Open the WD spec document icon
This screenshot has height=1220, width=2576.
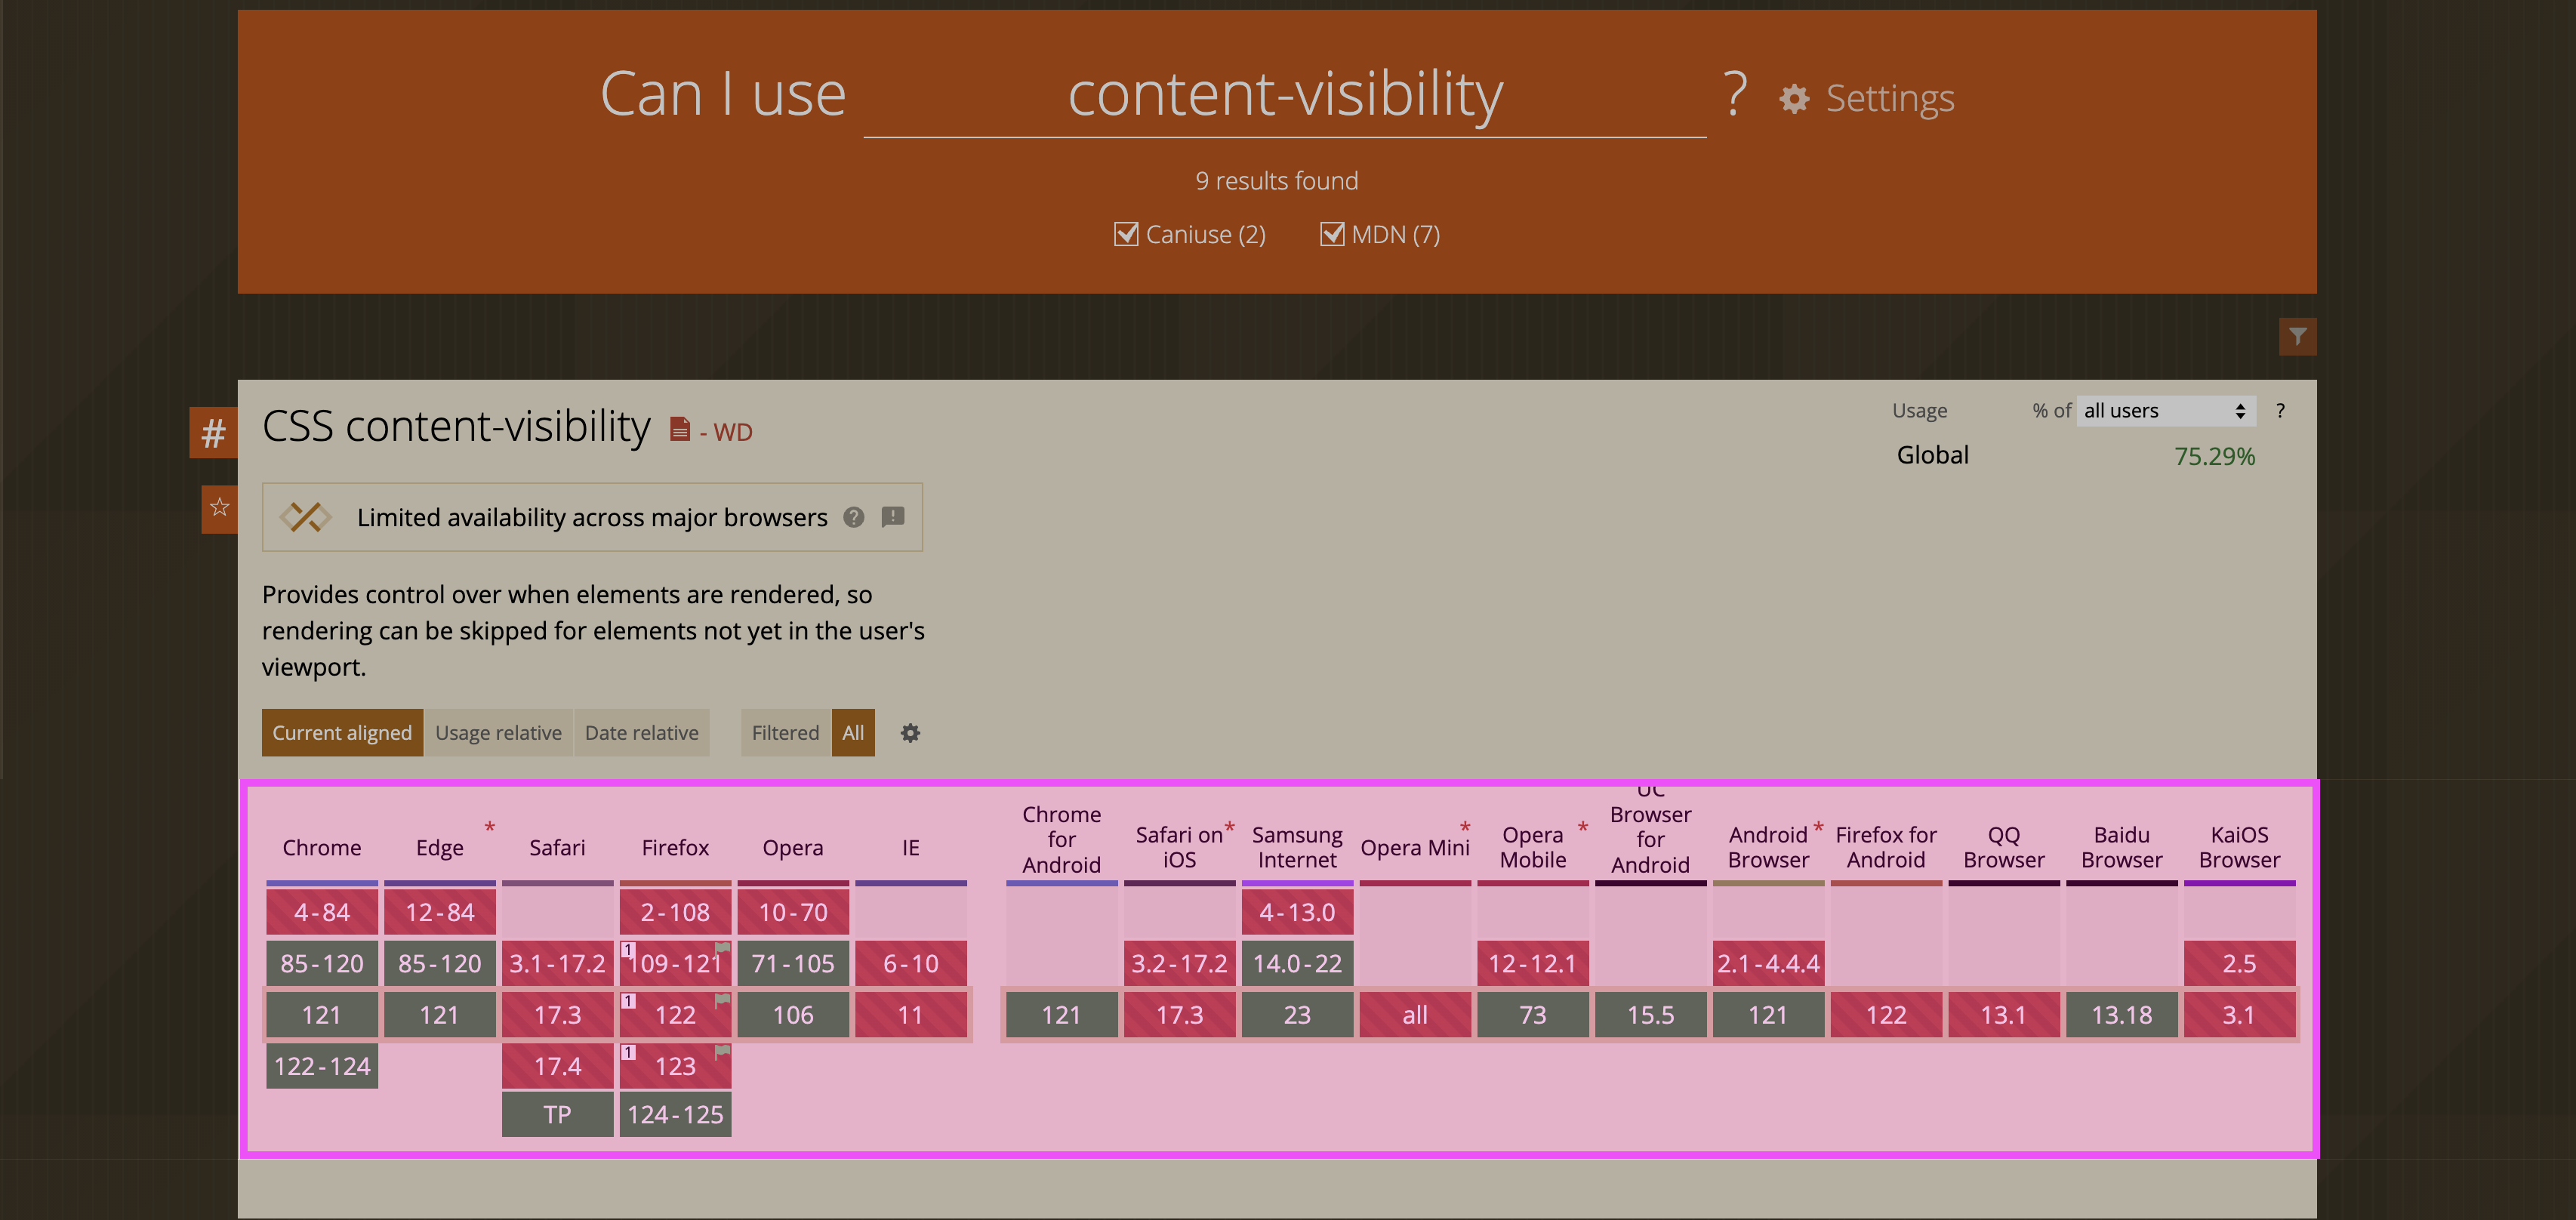[680, 430]
